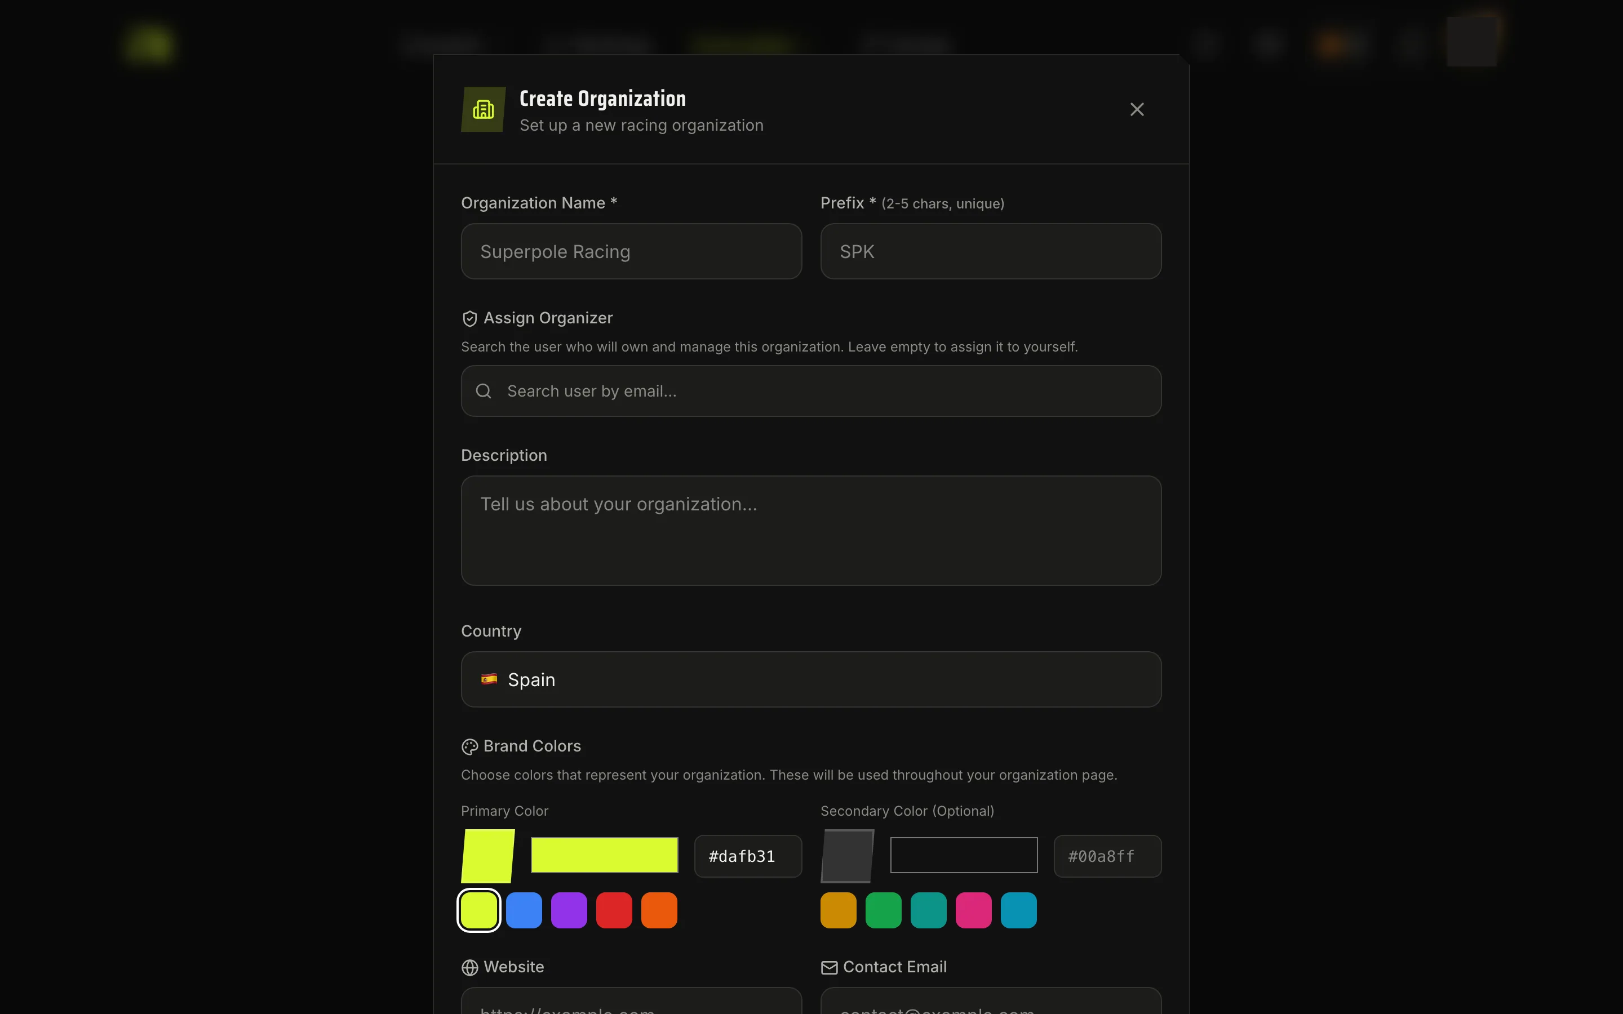Click the Spain flag icon
The height and width of the screenshot is (1014, 1623).
click(x=489, y=679)
